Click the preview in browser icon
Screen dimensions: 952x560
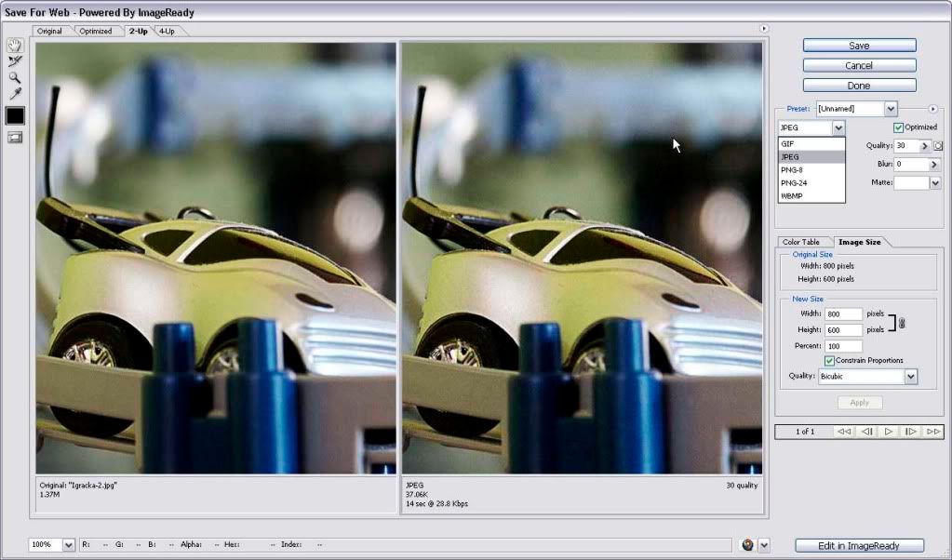(x=747, y=545)
